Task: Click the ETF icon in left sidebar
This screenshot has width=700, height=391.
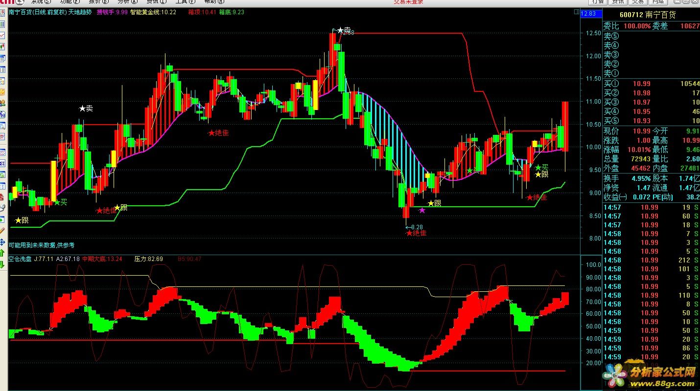Action: (x=2, y=136)
